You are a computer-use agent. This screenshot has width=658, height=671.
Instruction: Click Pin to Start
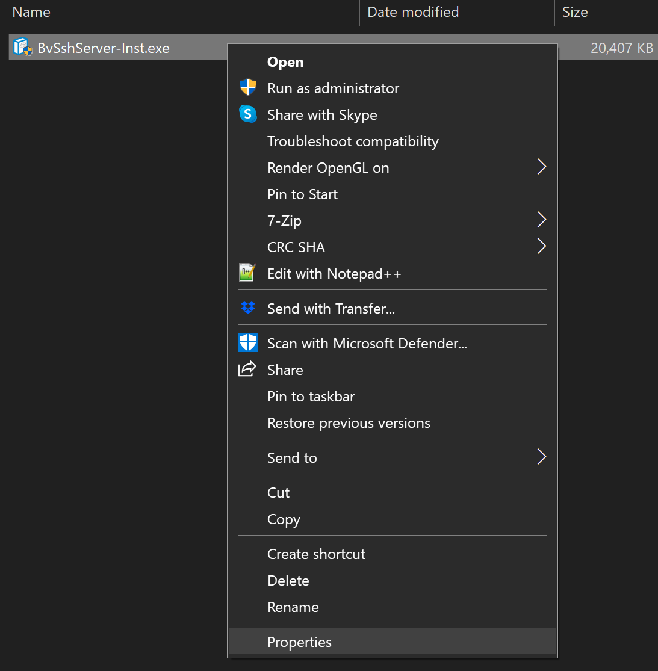(x=302, y=194)
